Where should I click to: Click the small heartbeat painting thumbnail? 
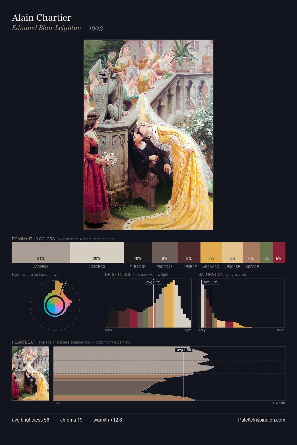point(30,374)
